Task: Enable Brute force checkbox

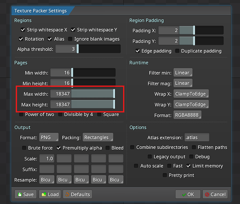Action: [x=24, y=148]
